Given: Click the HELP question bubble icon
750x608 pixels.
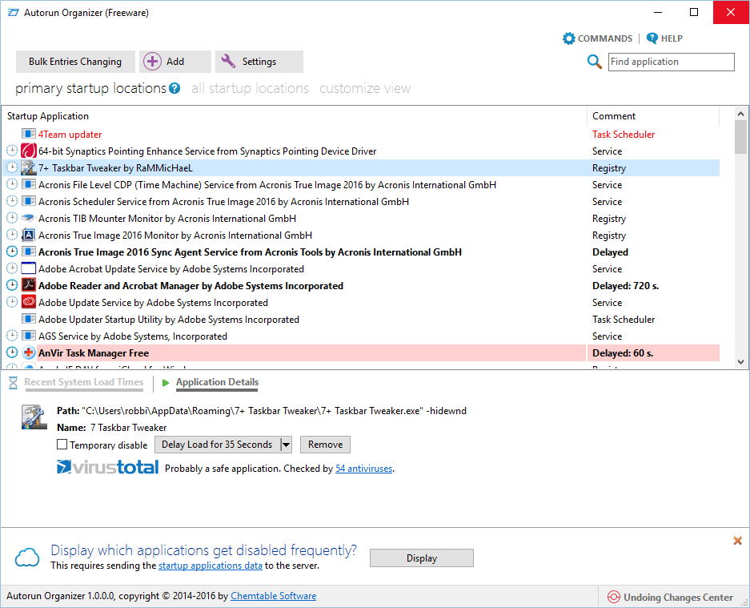Looking at the screenshot, I should (652, 38).
